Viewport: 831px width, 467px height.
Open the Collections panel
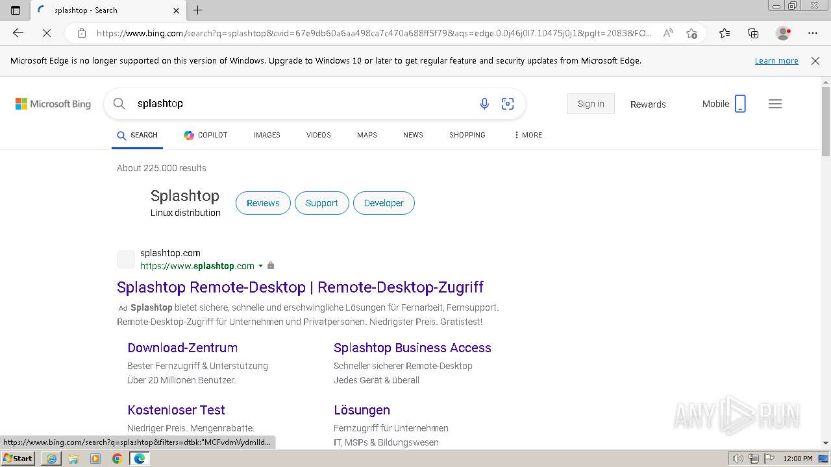(753, 33)
